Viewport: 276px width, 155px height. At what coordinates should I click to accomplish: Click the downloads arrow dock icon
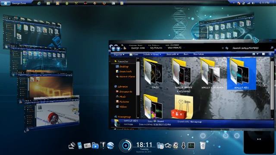(183, 146)
